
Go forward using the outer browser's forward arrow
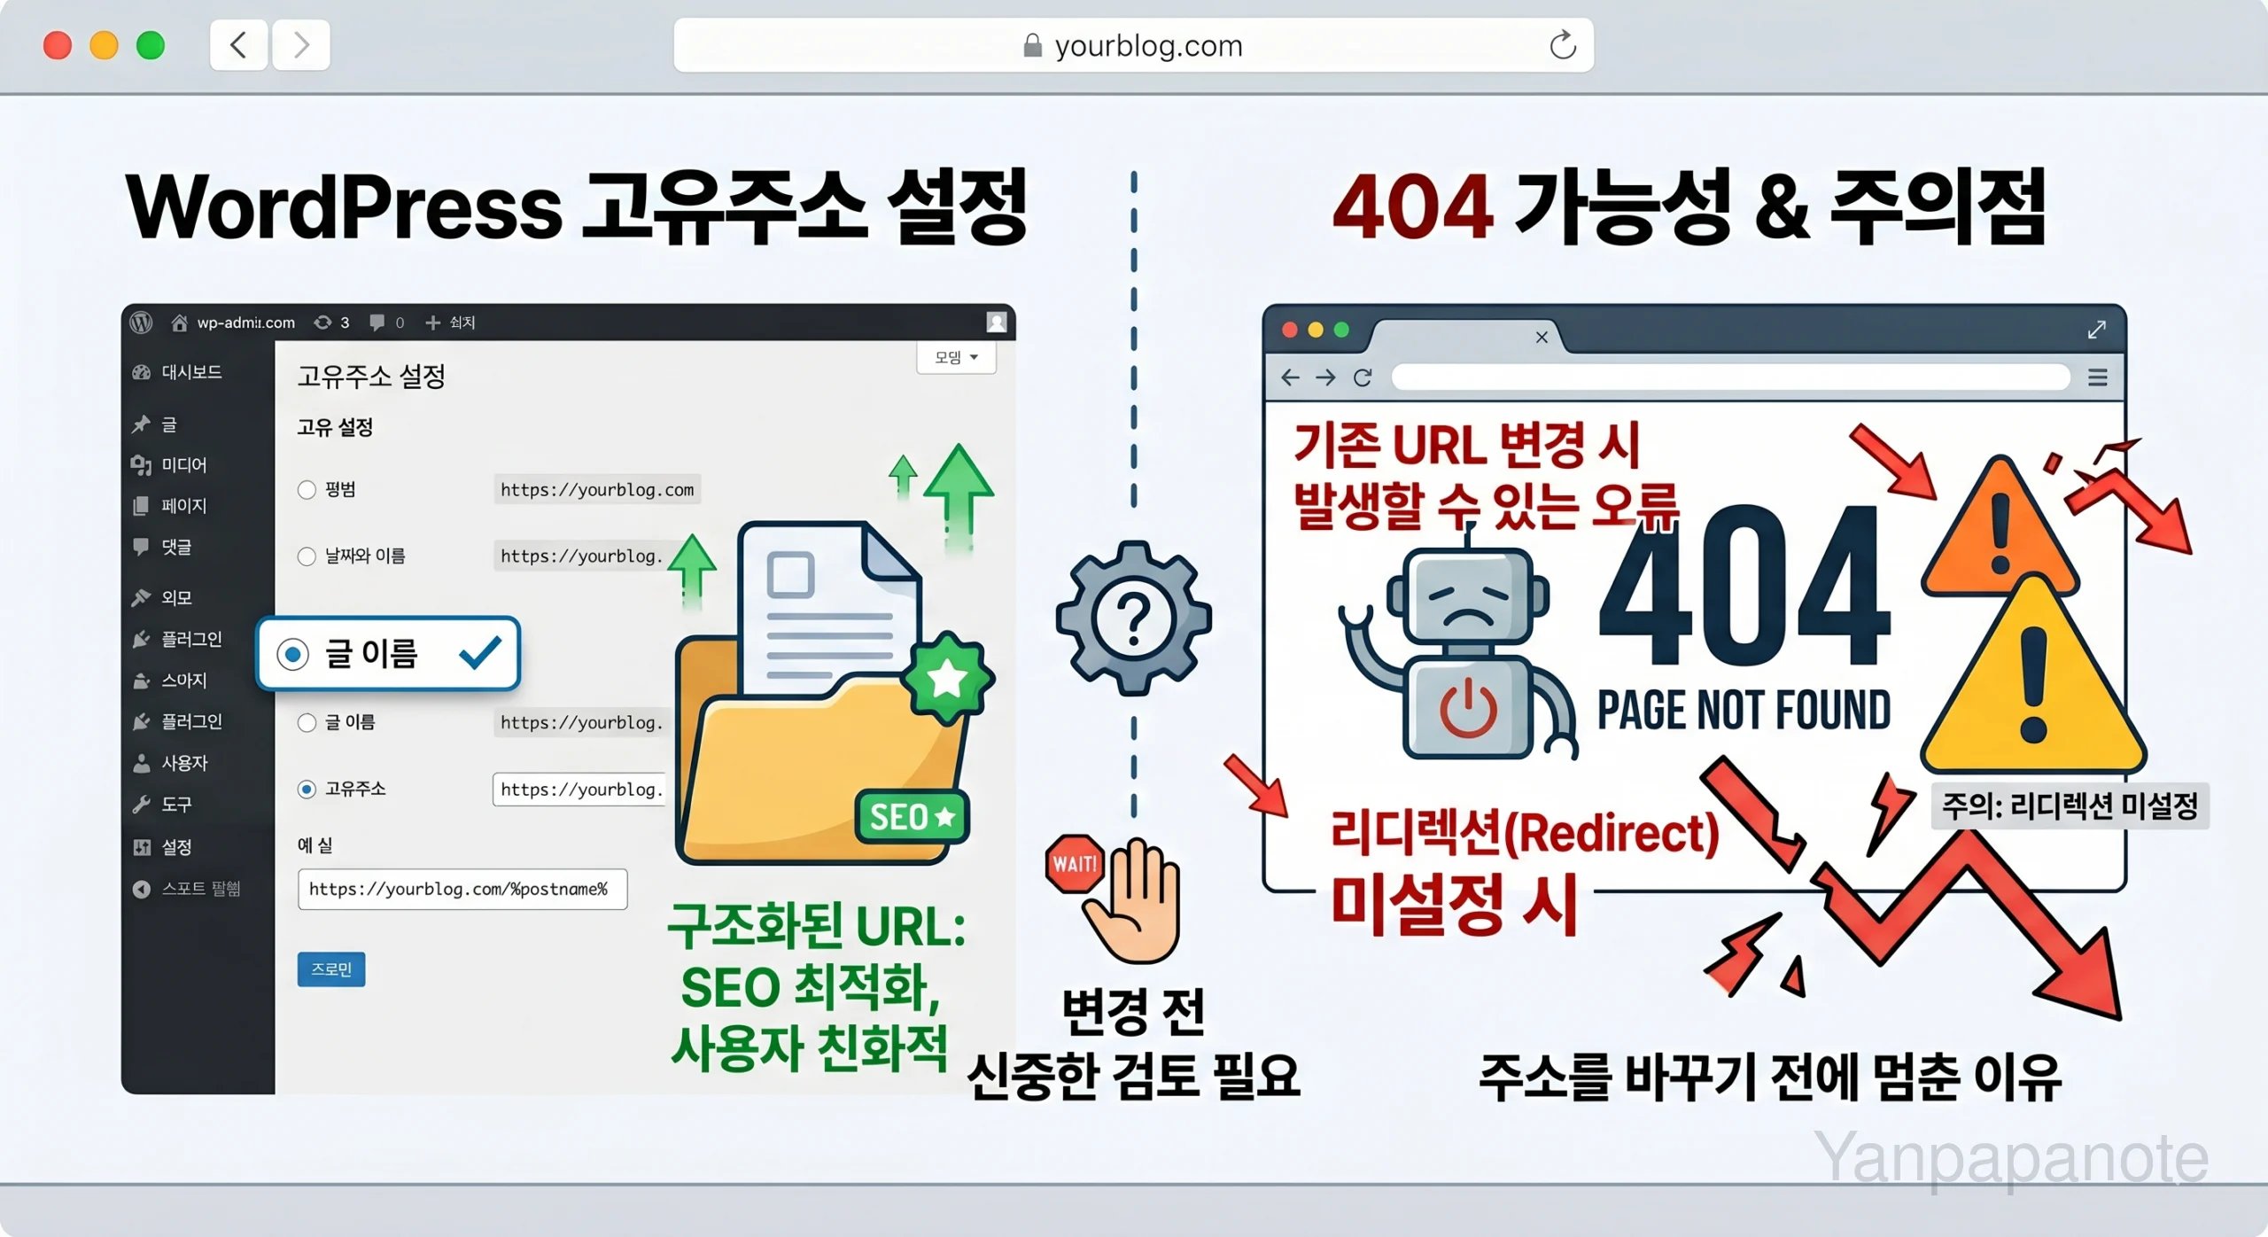point(301,44)
